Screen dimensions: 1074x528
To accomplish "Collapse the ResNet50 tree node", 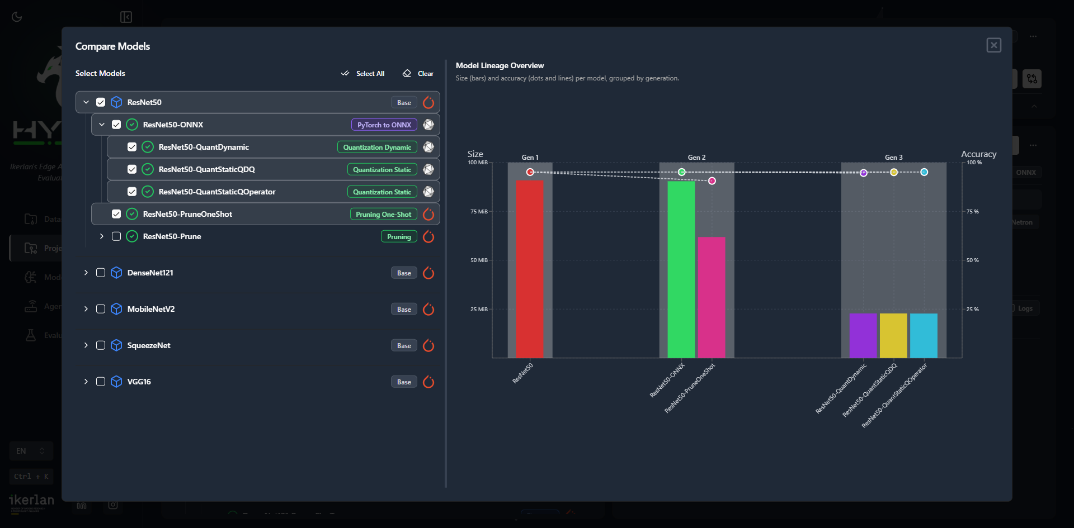I will point(86,102).
